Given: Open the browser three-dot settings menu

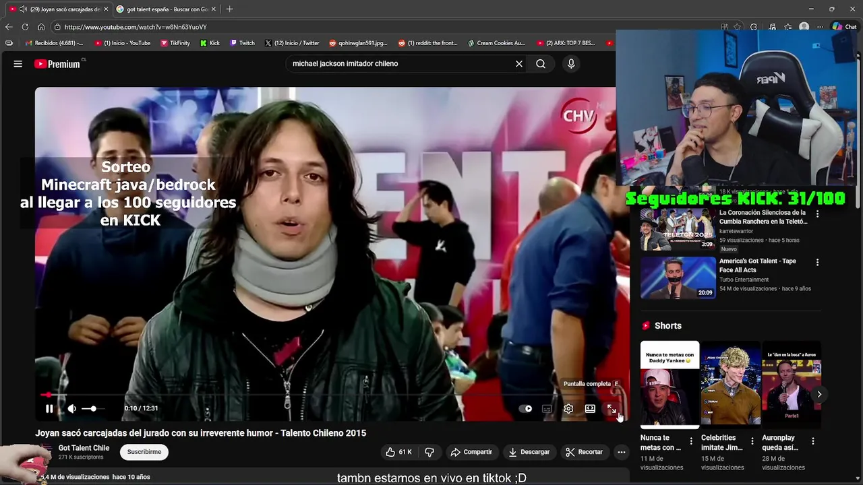Looking at the screenshot, I should [820, 27].
